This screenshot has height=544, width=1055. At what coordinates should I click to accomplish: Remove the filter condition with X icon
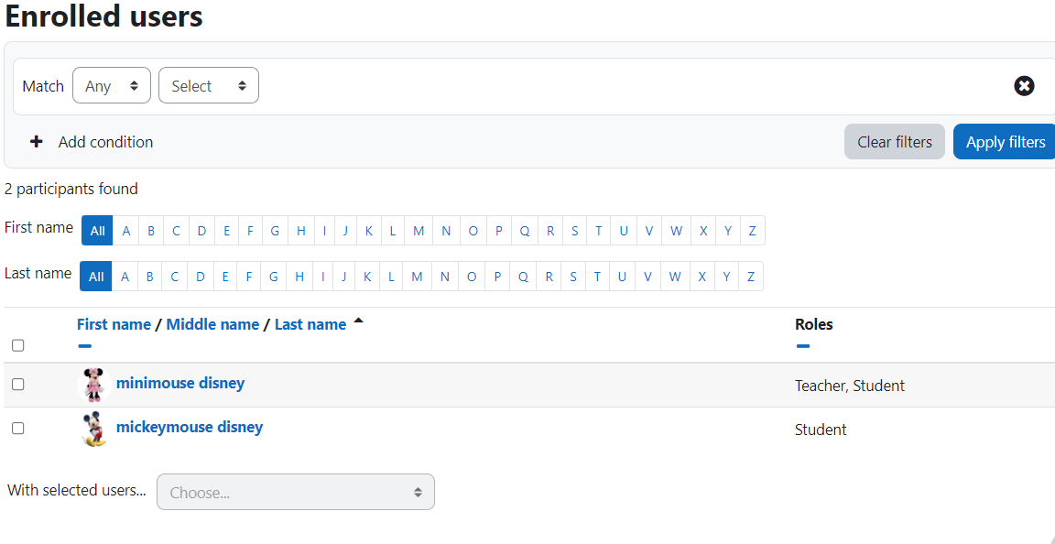(1024, 86)
